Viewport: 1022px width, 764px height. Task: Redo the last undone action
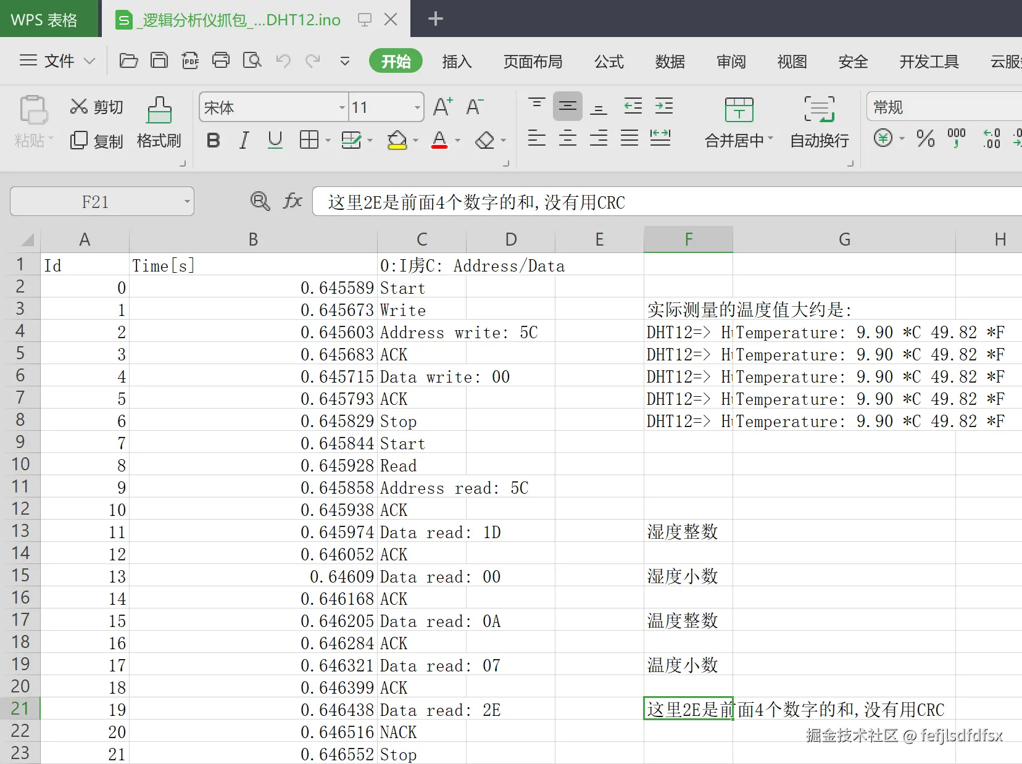(x=314, y=60)
